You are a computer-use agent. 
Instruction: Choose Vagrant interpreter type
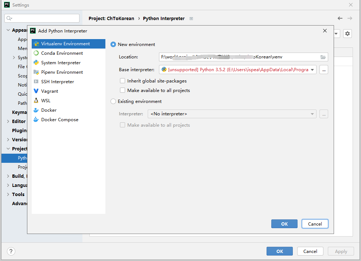click(x=69, y=91)
